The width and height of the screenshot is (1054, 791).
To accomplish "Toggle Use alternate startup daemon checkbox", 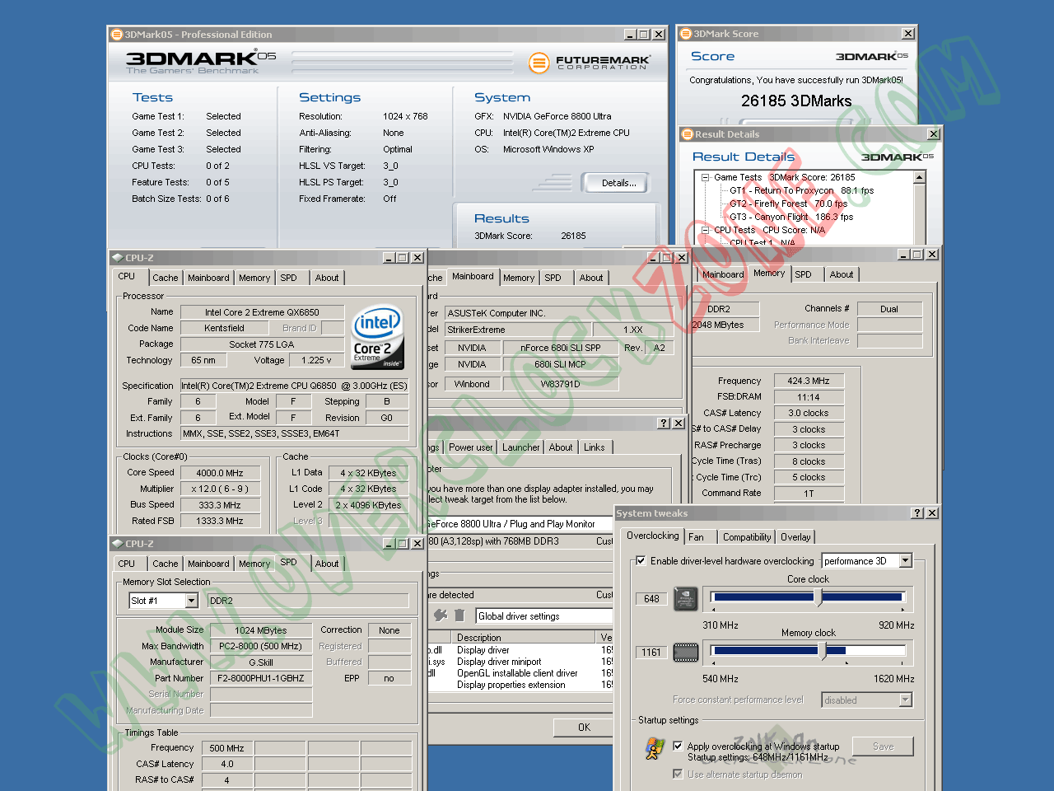I will tap(678, 775).
